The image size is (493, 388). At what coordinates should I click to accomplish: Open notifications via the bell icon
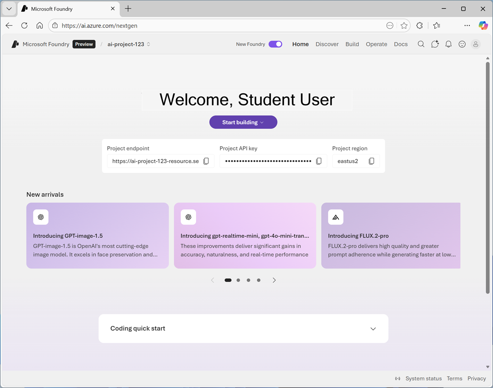[x=448, y=44]
